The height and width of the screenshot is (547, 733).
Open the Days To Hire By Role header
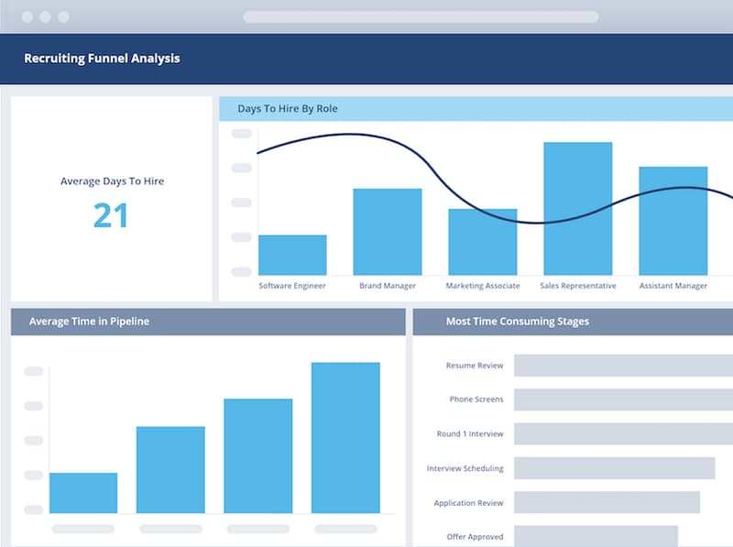288,109
